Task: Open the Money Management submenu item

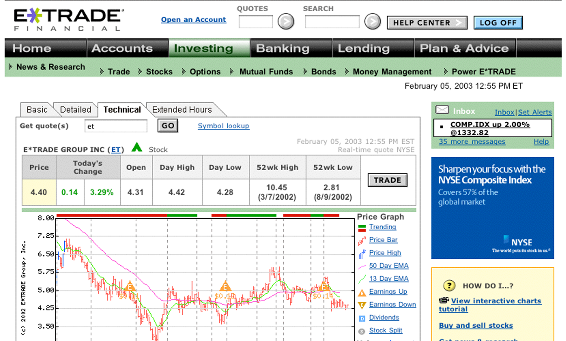Action: [x=392, y=72]
